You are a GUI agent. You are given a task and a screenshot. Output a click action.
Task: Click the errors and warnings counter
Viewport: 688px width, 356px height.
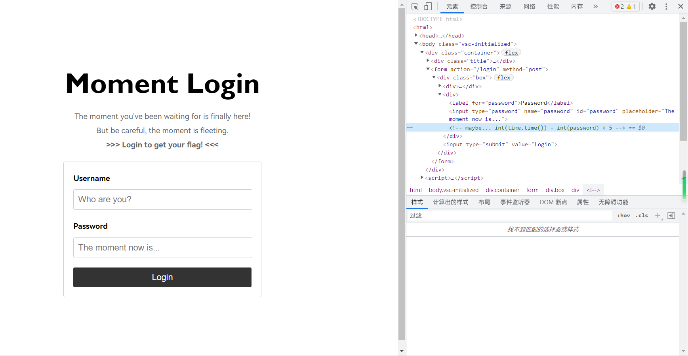coord(625,6)
